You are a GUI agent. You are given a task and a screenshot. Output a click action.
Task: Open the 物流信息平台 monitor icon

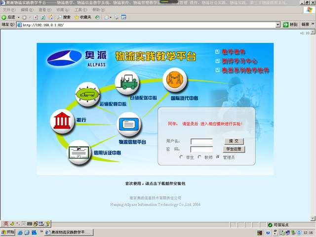pos(129,124)
